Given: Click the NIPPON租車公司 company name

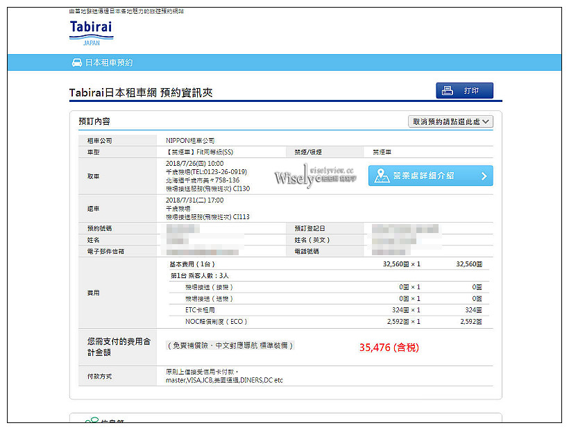Looking at the screenshot, I should tap(190, 141).
